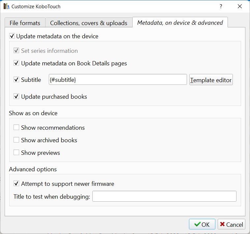This screenshot has width=250, height=234.
Task: Click the greyed Set series information checkbox
Action: (16, 50)
